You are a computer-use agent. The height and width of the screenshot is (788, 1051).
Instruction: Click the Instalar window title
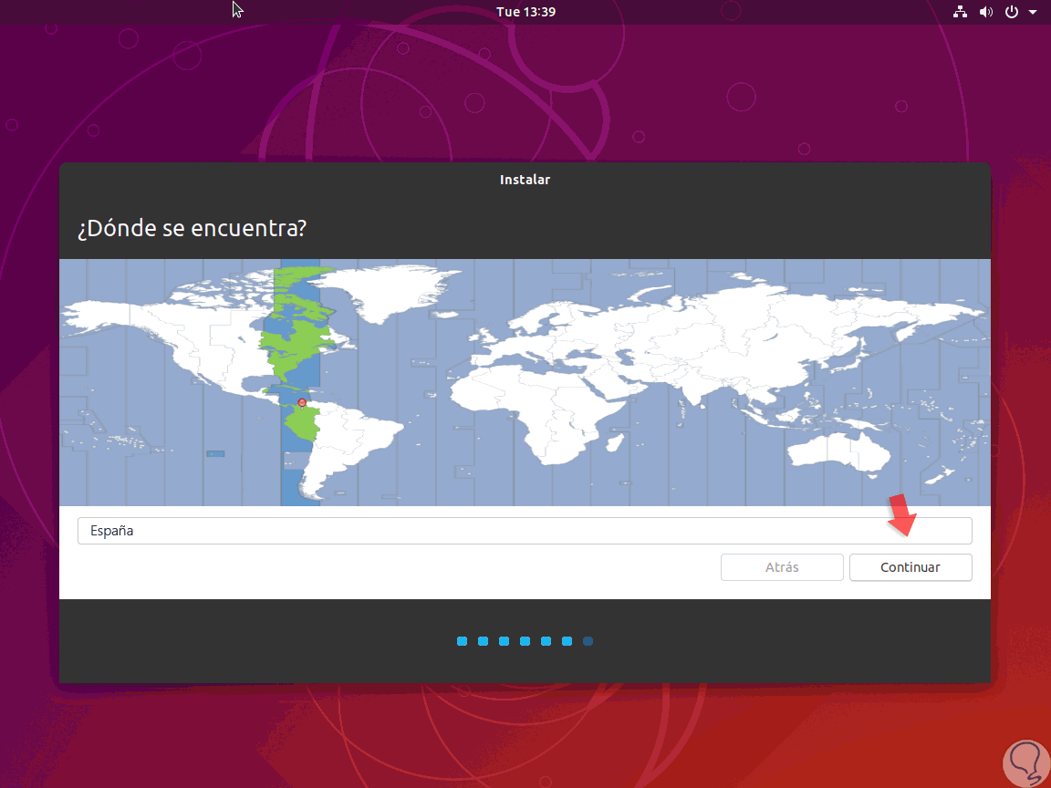pyautogui.click(x=525, y=180)
